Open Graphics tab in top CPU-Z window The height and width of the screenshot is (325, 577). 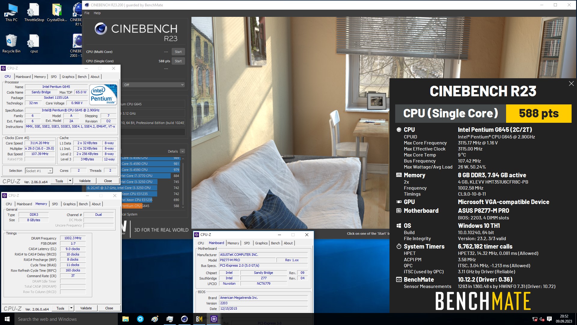pyautogui.click(x=68, y=77)
